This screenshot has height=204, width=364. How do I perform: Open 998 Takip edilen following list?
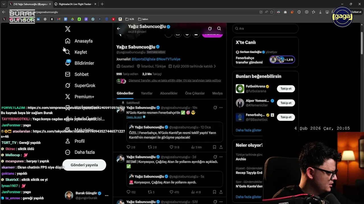(x=127, y=74)
